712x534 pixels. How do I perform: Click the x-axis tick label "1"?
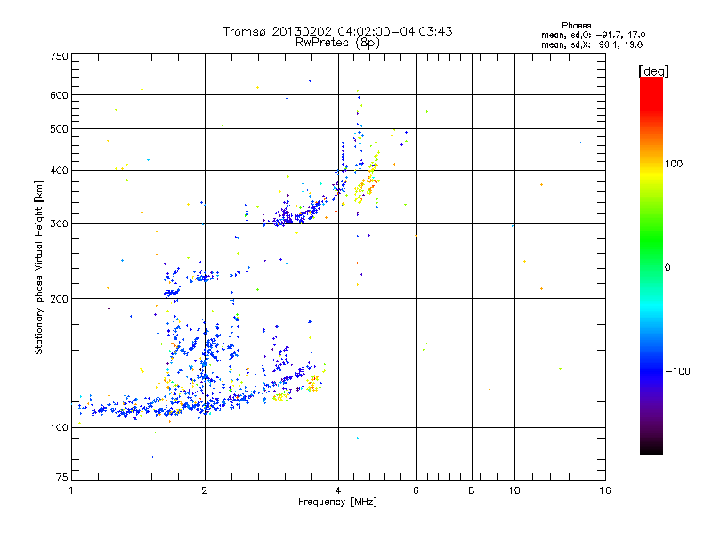[x=71, y=490]
